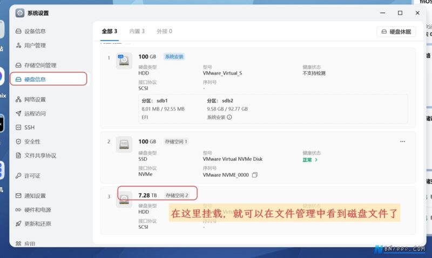Expand the 正常 health status of disk 2
The height and width of the screenshot is (258, 432).
310,160
